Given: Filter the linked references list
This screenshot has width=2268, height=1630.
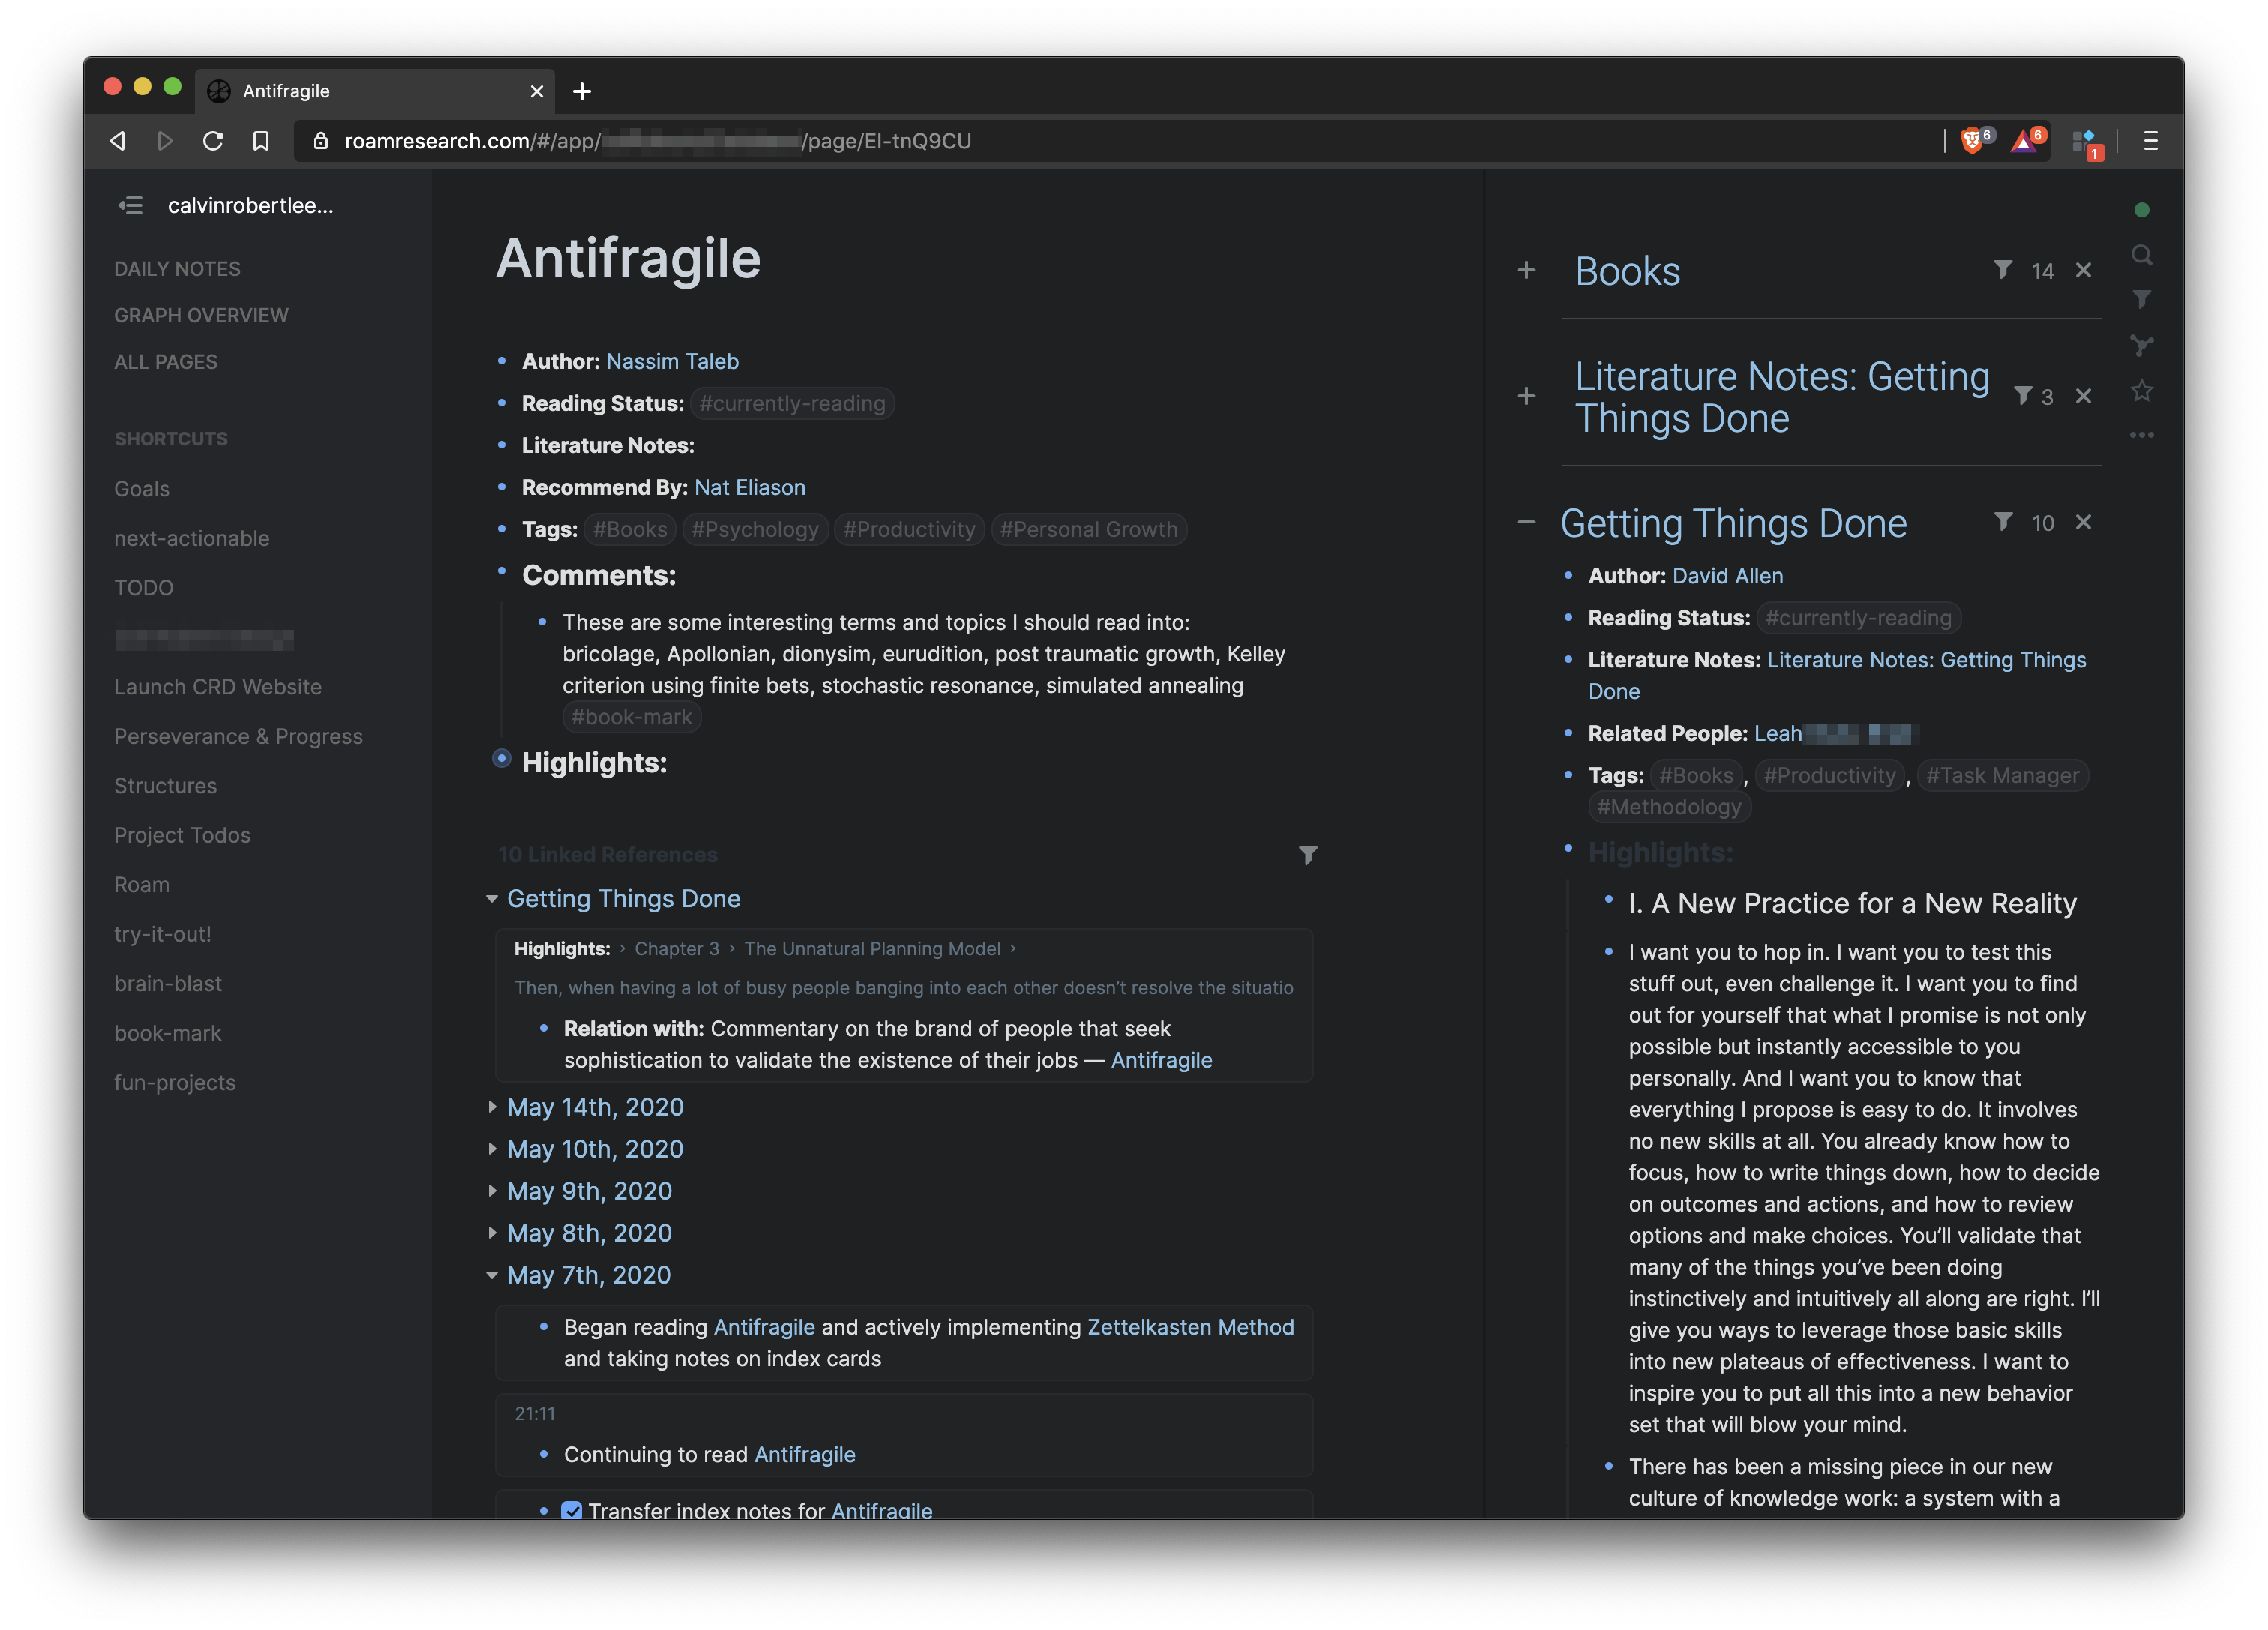Looking at the screenshot, I should pyautogui.click(x=1307, y=855).
